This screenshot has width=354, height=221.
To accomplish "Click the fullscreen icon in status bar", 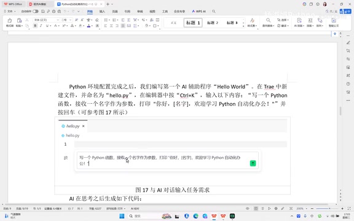I will pos(349,209).
